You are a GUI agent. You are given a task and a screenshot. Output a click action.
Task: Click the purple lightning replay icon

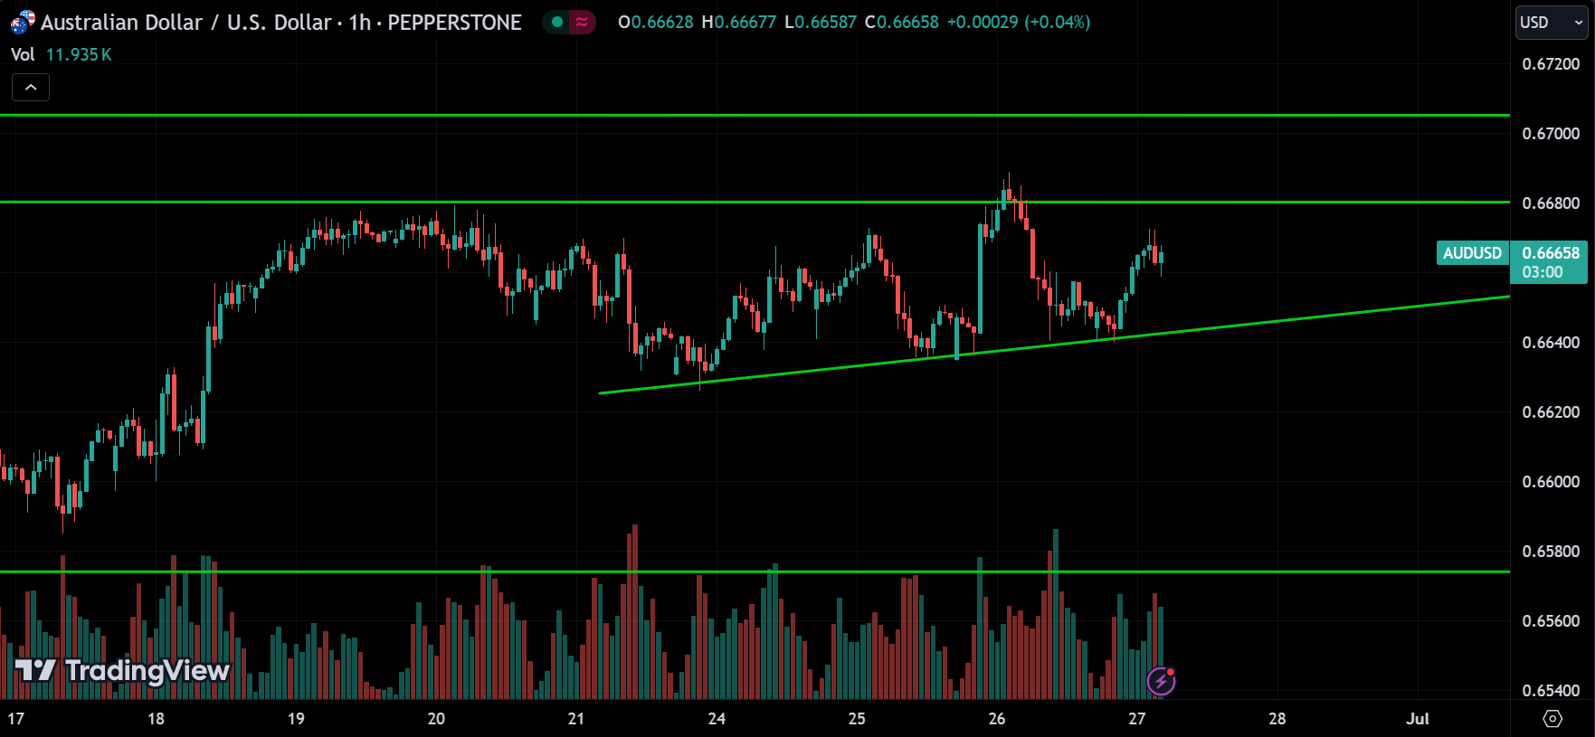pyautogui.click(x=1161, y=680)
